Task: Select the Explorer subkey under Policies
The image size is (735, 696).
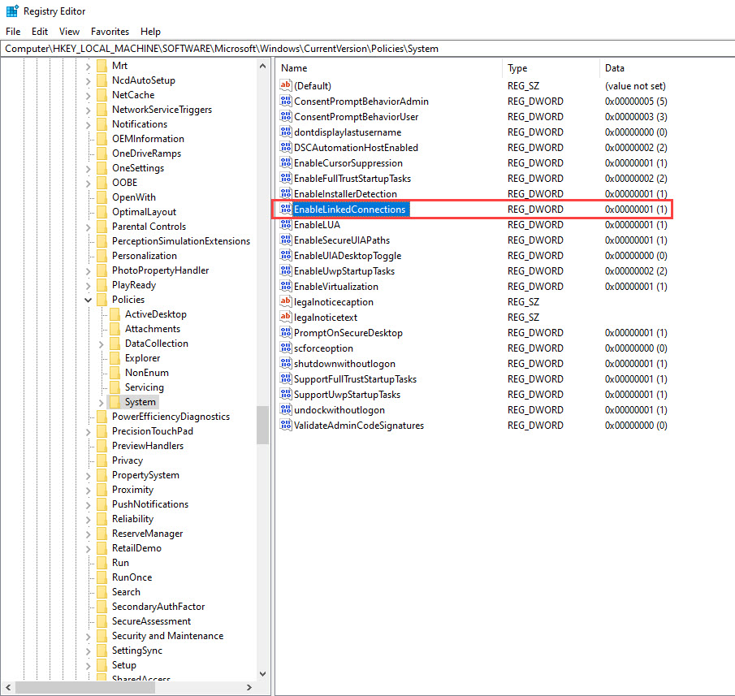Action: (x=142, y=358)
